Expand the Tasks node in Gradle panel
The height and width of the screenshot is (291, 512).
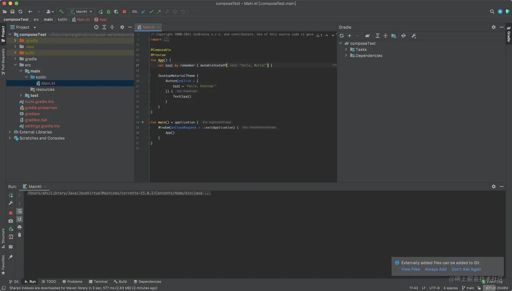tap(346, 49)
